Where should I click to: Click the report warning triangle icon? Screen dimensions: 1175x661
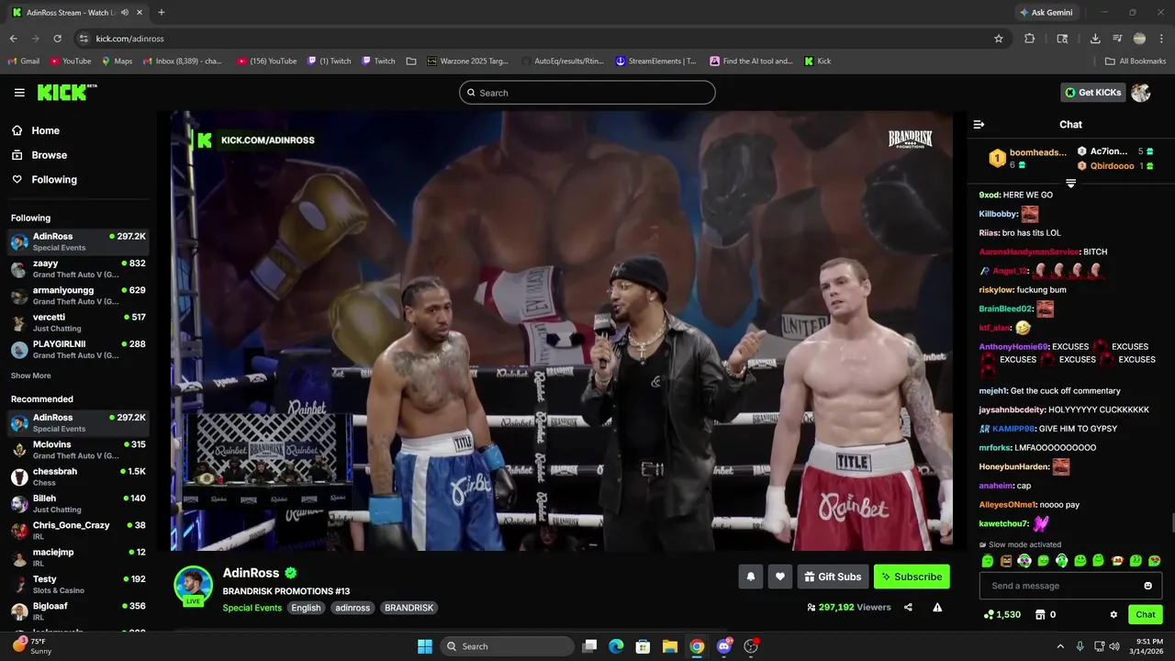pos(937,607)
